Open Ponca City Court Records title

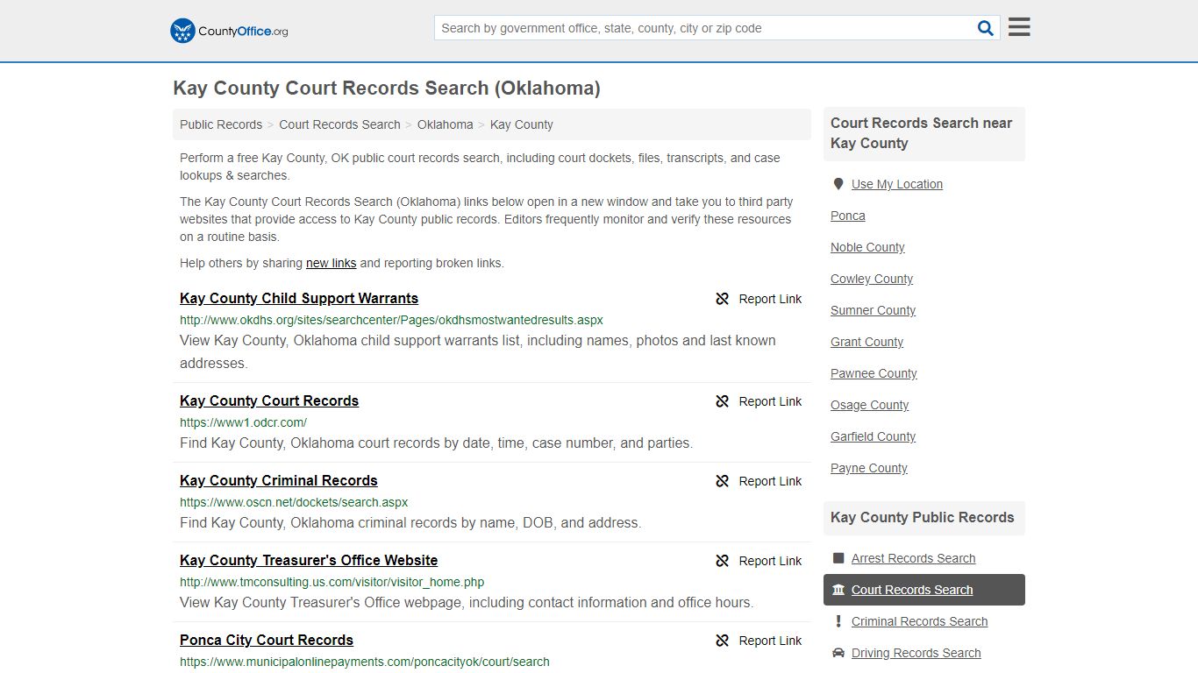[x=267, y=640]
